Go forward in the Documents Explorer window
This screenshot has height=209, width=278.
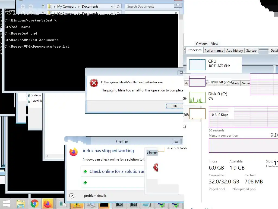[31, 7]
